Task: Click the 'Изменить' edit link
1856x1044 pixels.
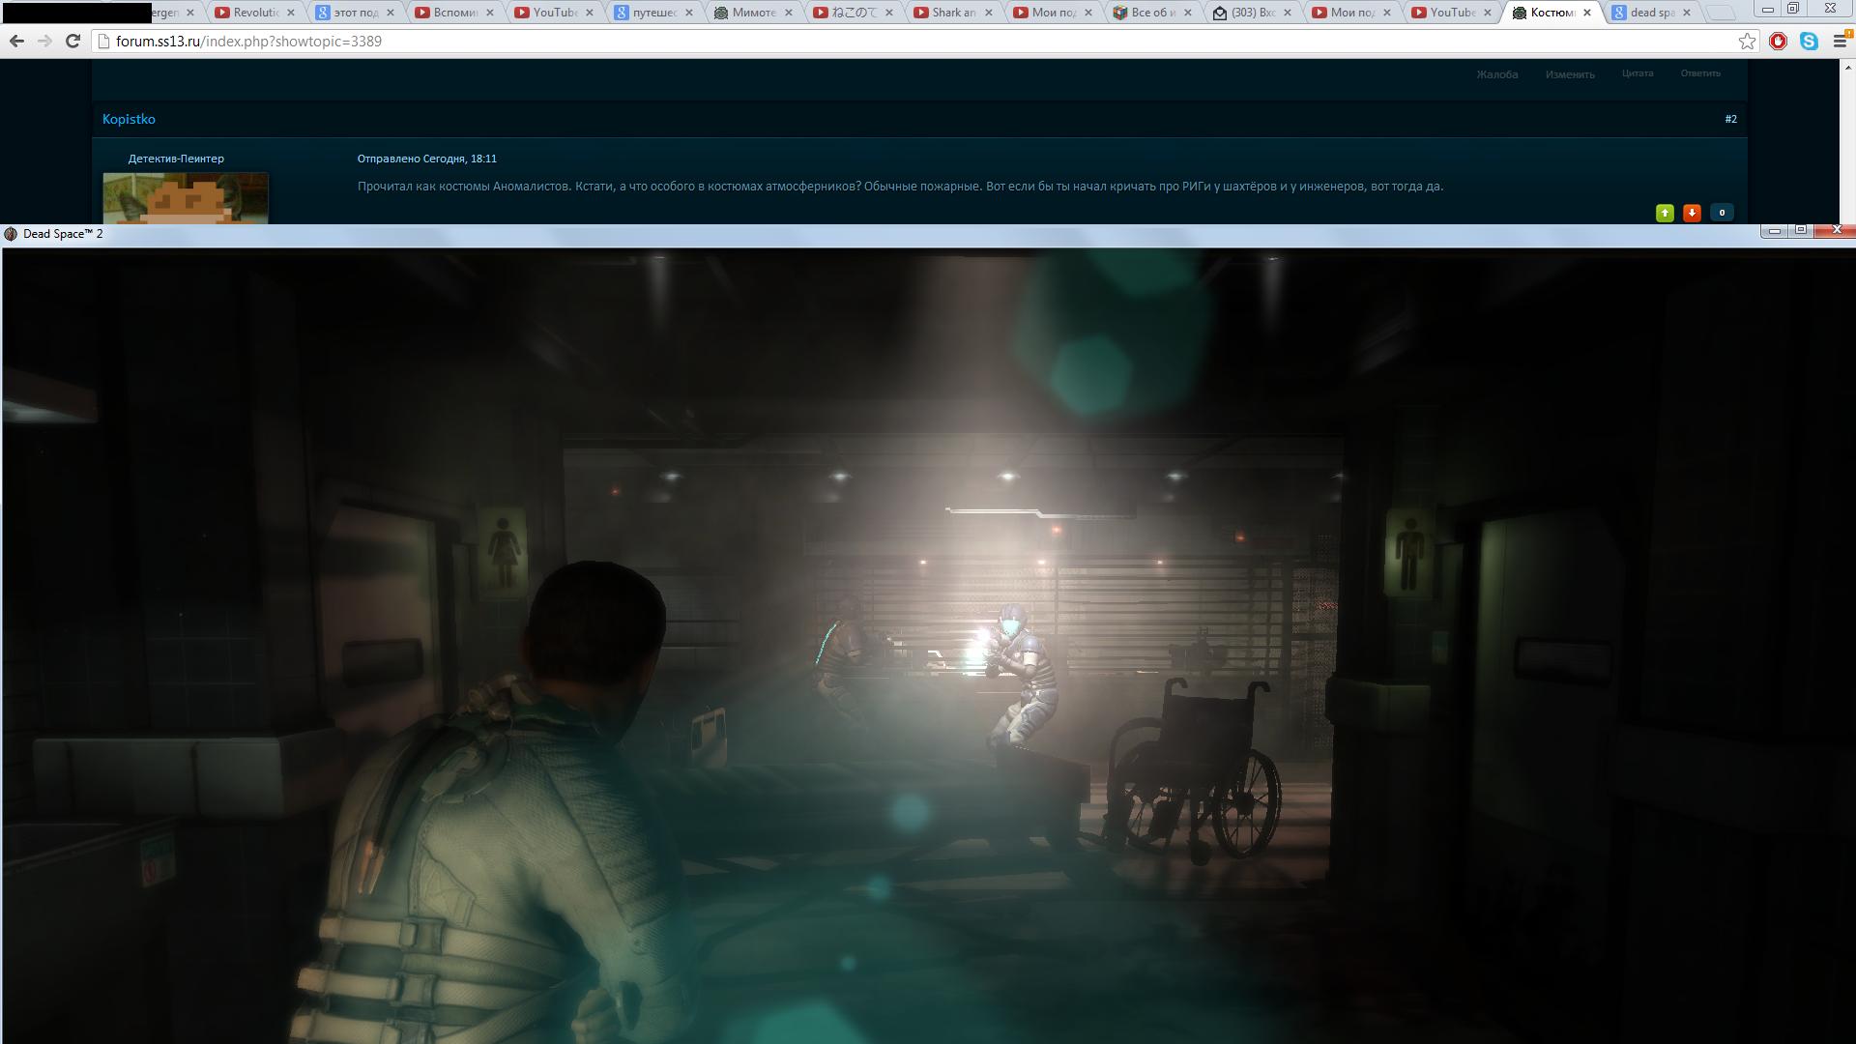Action: 1570,74
